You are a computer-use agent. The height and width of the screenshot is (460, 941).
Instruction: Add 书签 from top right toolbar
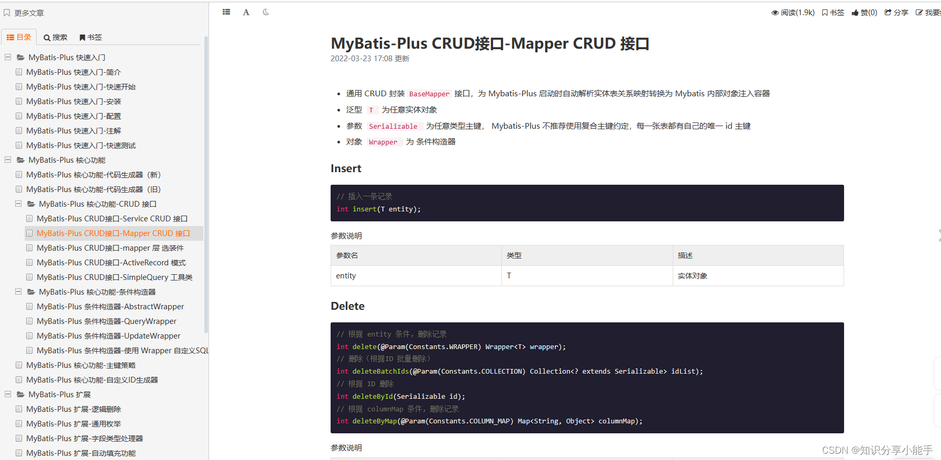pos(833,13)
